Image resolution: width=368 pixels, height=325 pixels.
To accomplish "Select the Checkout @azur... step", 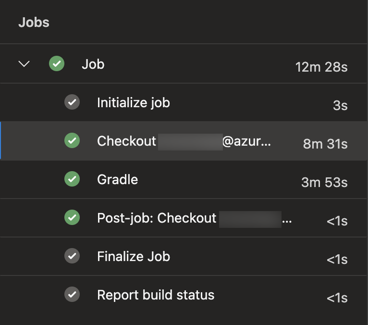I will (x=184, y=141).
